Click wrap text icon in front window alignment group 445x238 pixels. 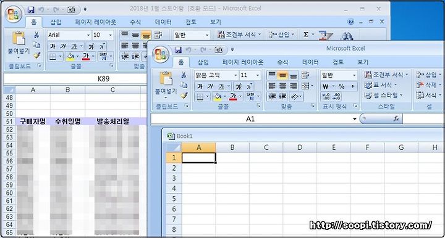tap(305, 75)
